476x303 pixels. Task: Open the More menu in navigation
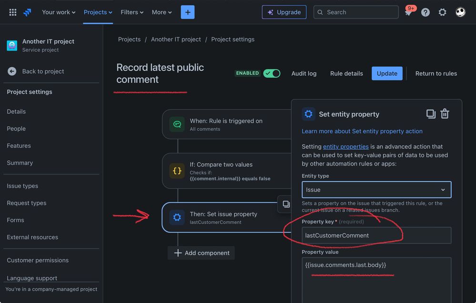click(x=162, y=12)
